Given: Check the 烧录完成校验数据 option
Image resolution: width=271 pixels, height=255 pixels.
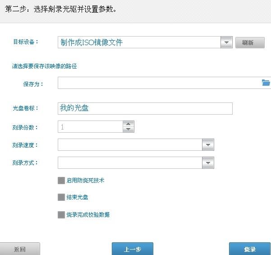Looking at the screenshot, I should tap(61, 215).
